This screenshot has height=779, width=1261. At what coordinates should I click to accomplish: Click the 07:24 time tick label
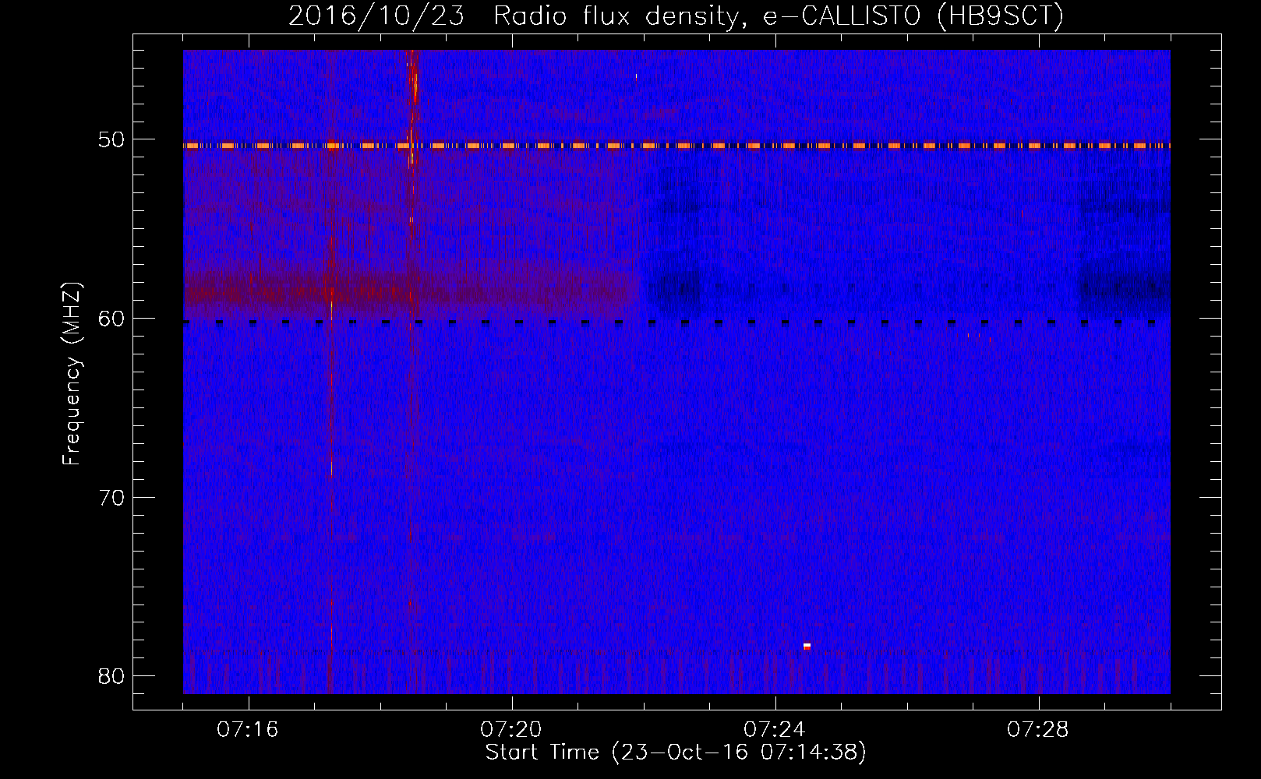[775, 730]
